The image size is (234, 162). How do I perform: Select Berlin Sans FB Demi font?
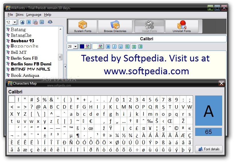31,64
